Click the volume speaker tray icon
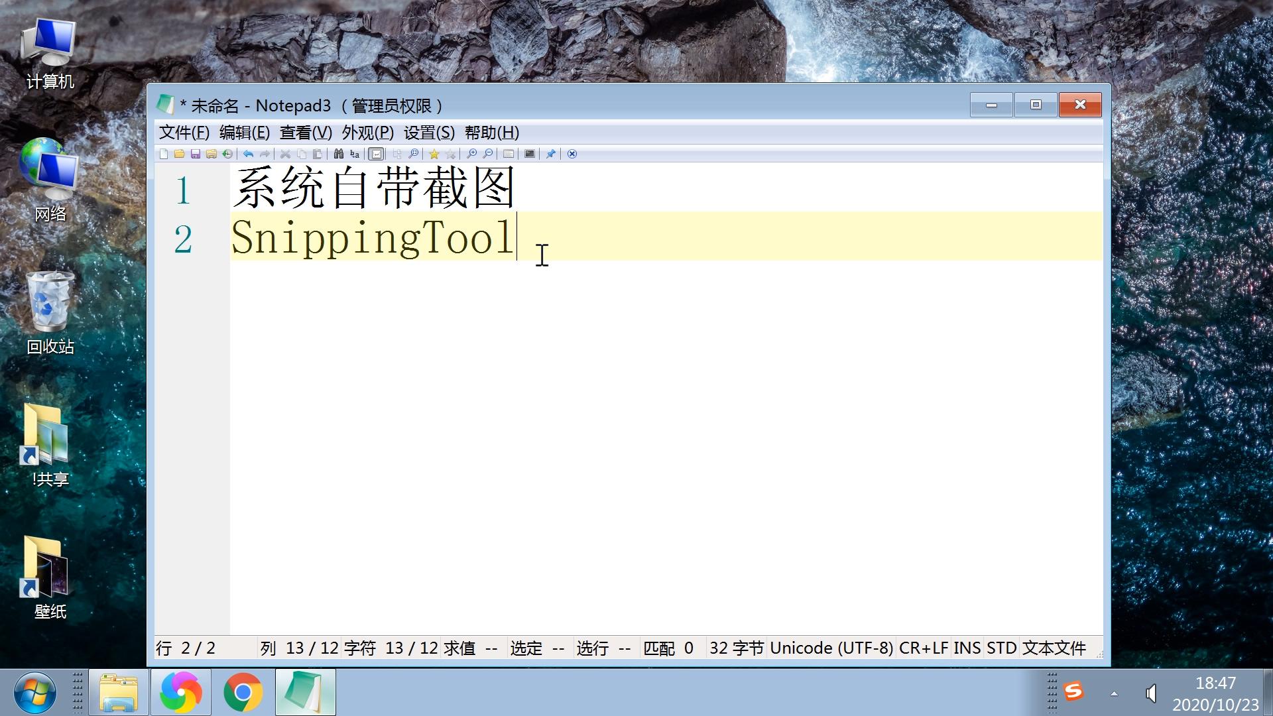Screen dimensions: 1273x716 tap(1151, 693)
